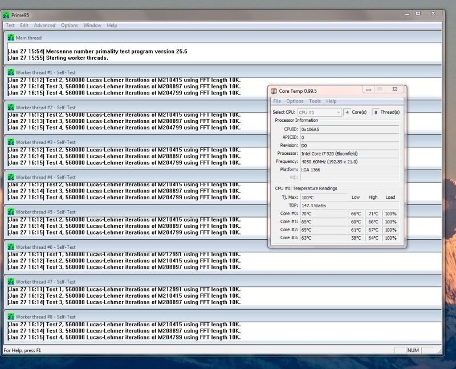The height and width of the screenshot is (369, 456).
Task: Open the Core Temp Tools menu
Action: point(315,101)
